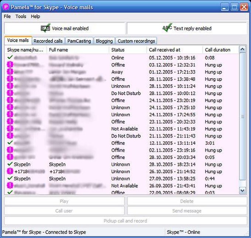Image resolution: width=251 pixels, height=238 pixels.
Task: Toggle the Voice mail enabled button
Action: [65, 28]
